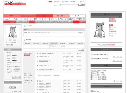Screen dimensions: 127x93
Task: Click the ログアウト link in the header
Action: (x=57, y=2)
